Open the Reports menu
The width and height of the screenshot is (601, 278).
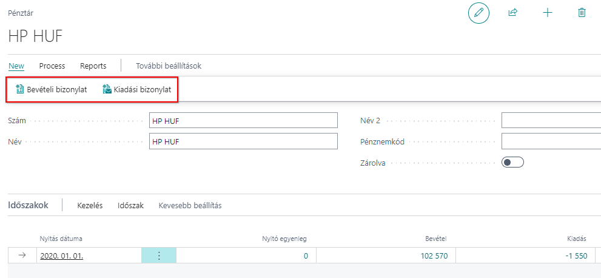pyautogui.click(x=93, y=66)
